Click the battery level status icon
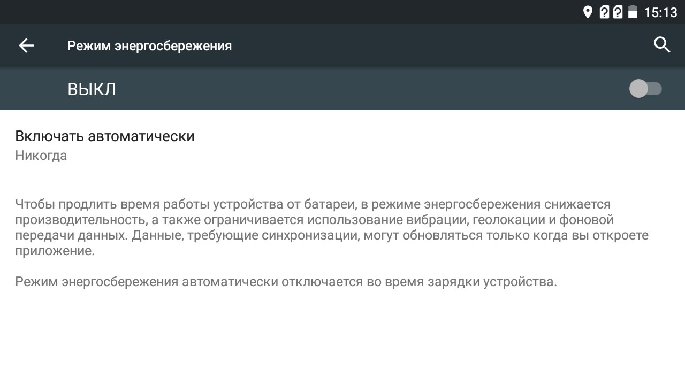685x385 pixels. pyautogui.click(x=633, y=12)
